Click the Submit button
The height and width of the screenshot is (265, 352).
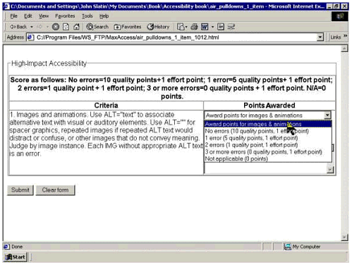click(20, 190)
